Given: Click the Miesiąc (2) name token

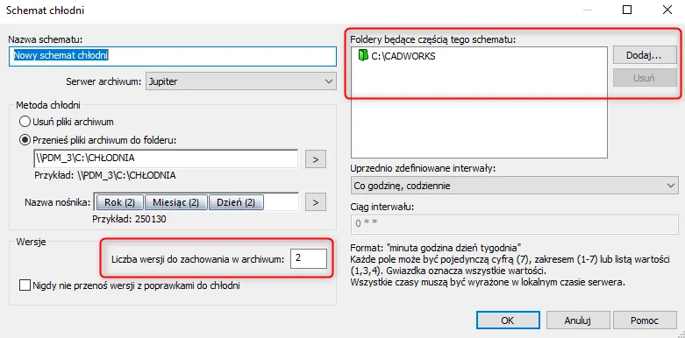Looking at the screenshot, I should (175, 202).
